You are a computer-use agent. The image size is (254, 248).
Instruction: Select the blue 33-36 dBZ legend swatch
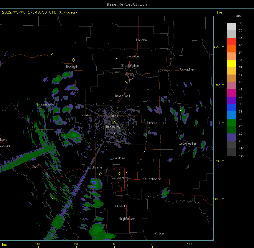(x=232, y=108)
